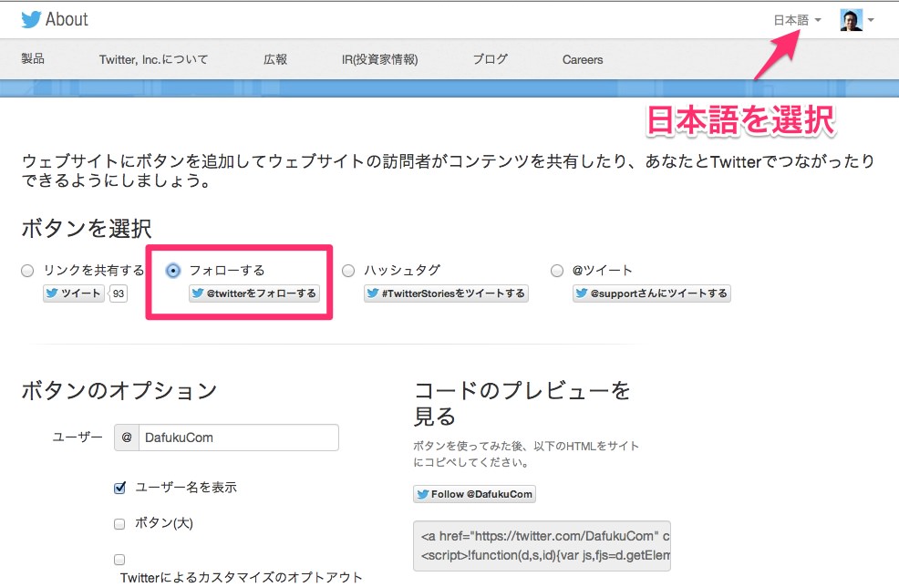Click the HTML embed code box
Image resolution: width=899 pixels, height=587 pixels.
pos(542,546)
